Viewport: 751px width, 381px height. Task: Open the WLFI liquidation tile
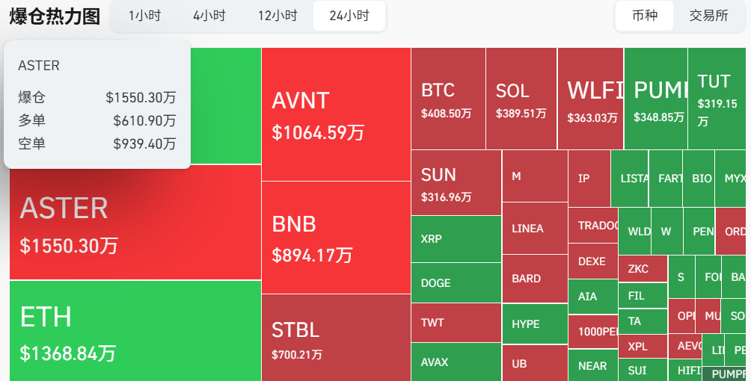coord(590,99)
